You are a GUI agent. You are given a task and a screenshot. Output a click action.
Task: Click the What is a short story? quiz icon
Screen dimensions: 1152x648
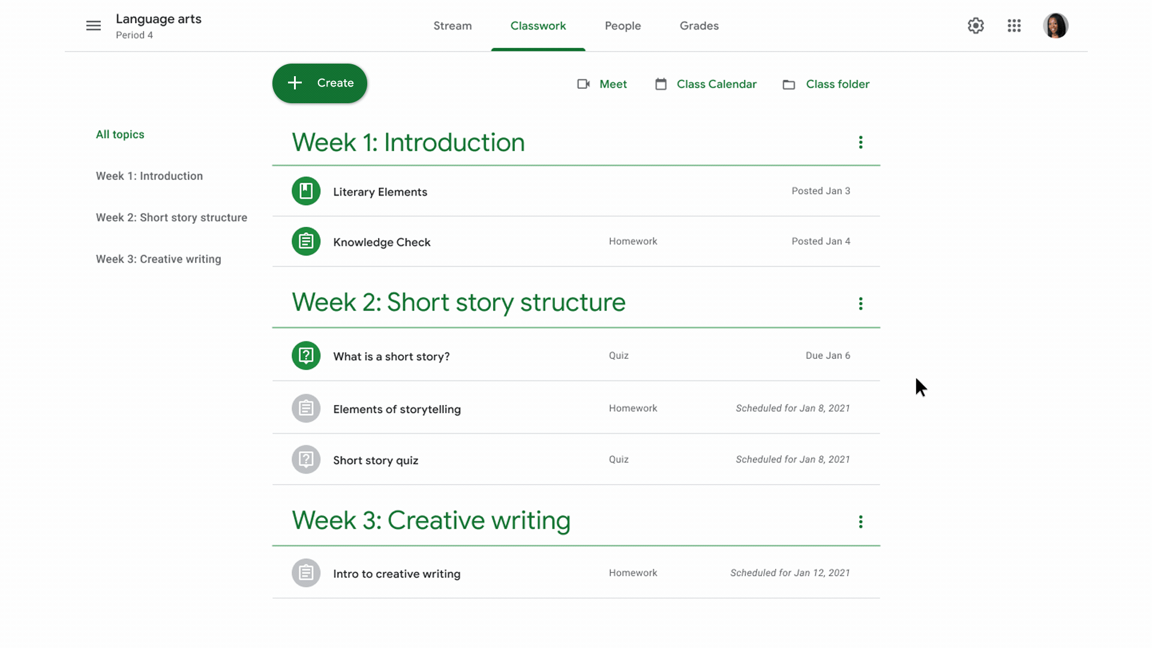pos(305,355)
